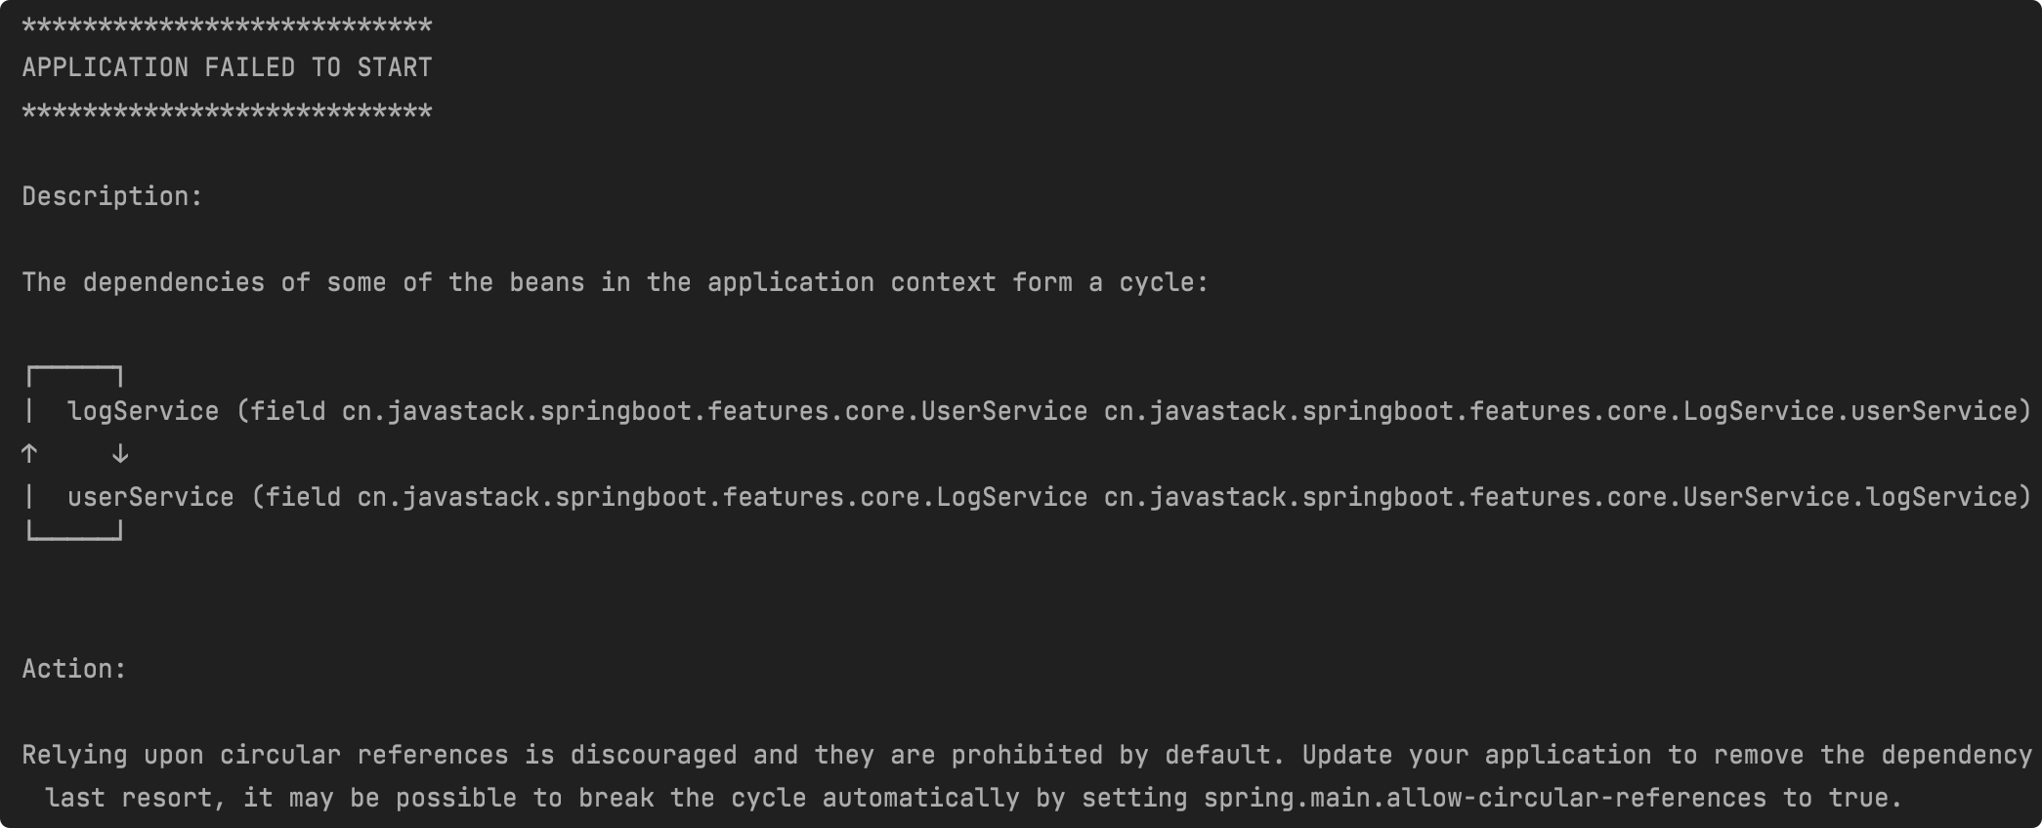Click the top bracket of cycle diagram

click(75, 377)
